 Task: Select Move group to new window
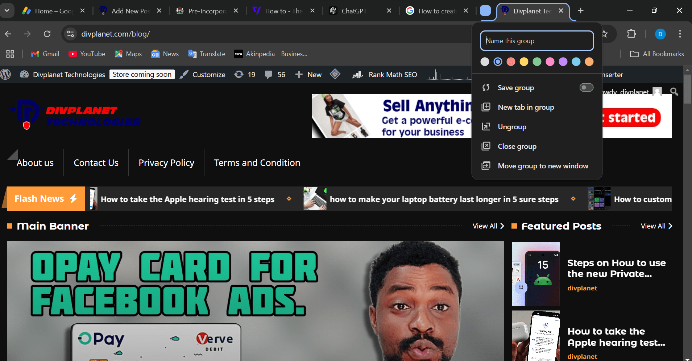(543, 166)
